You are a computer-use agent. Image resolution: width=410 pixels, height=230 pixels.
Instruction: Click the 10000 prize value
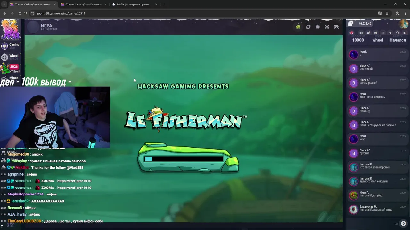(358, 40)
